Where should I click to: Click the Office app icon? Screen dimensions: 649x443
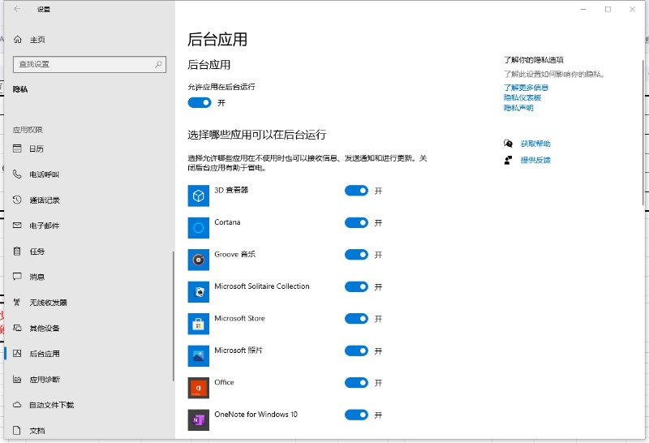pyautogui.click(x=199, y=388)
